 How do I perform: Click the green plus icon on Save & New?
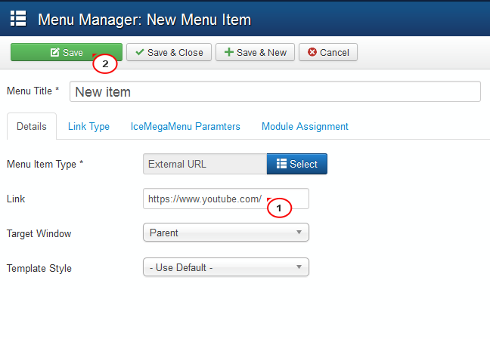coord(229,52)
